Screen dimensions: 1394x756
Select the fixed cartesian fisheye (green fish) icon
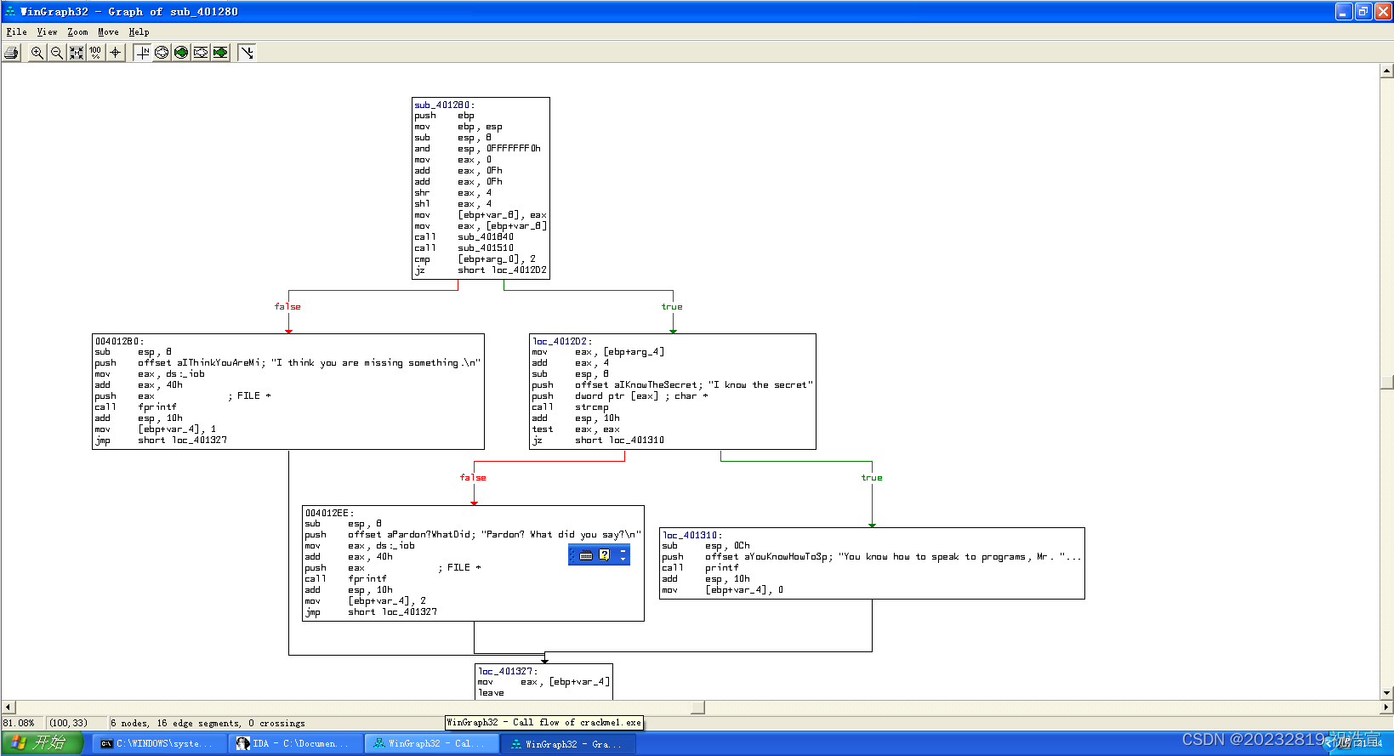pos(220,53)
